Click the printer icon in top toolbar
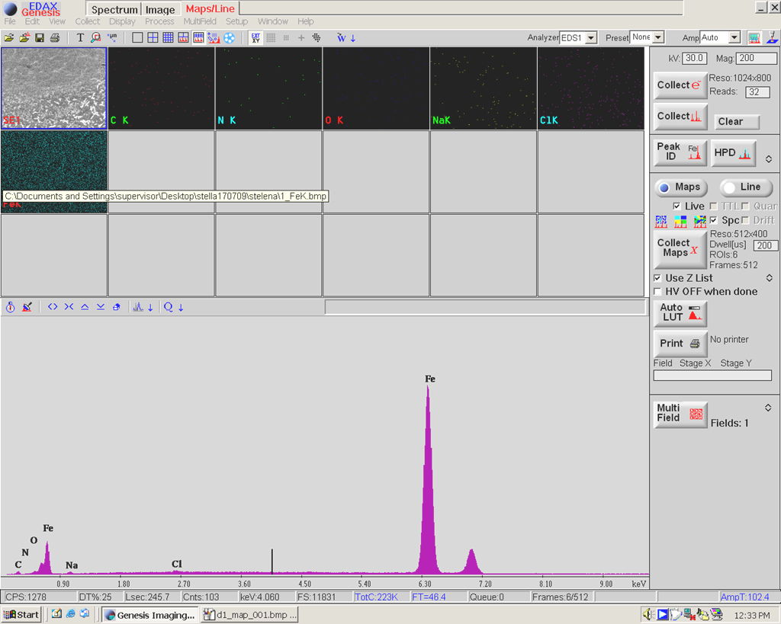 55,38
